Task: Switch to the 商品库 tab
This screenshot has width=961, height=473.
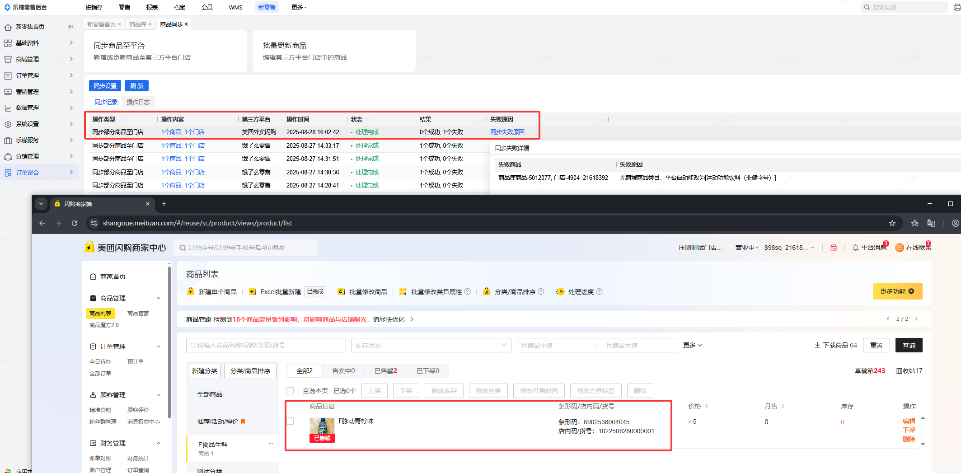Action: 138,24
